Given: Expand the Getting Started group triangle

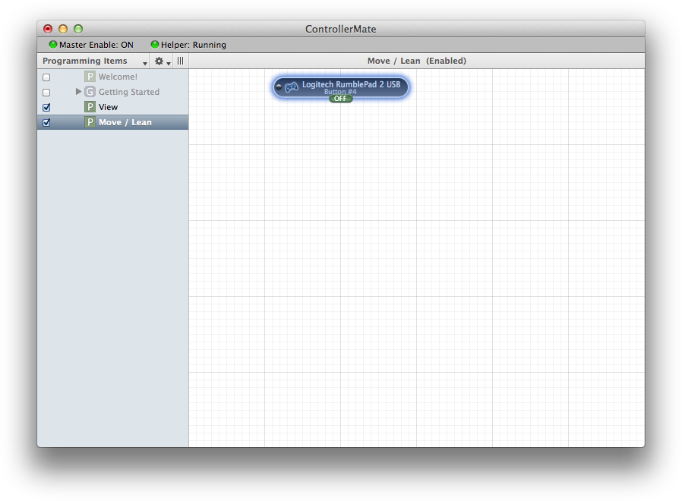Looking at the screenshot, I should click(x=78, y=91).
